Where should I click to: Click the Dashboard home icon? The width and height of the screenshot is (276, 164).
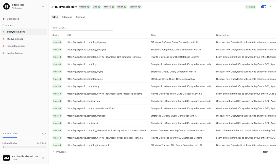[x=4, y=19]
